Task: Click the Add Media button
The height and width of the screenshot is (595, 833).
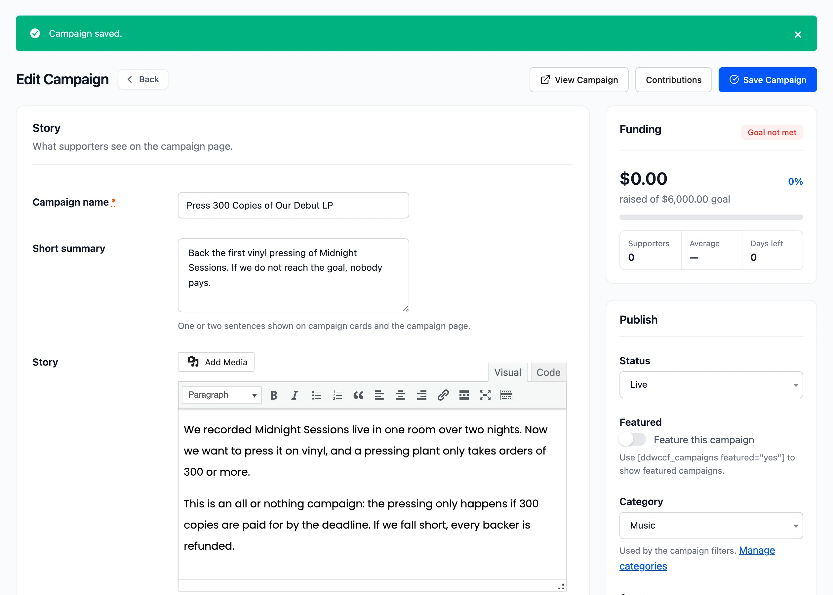Action: click(216, 362)
